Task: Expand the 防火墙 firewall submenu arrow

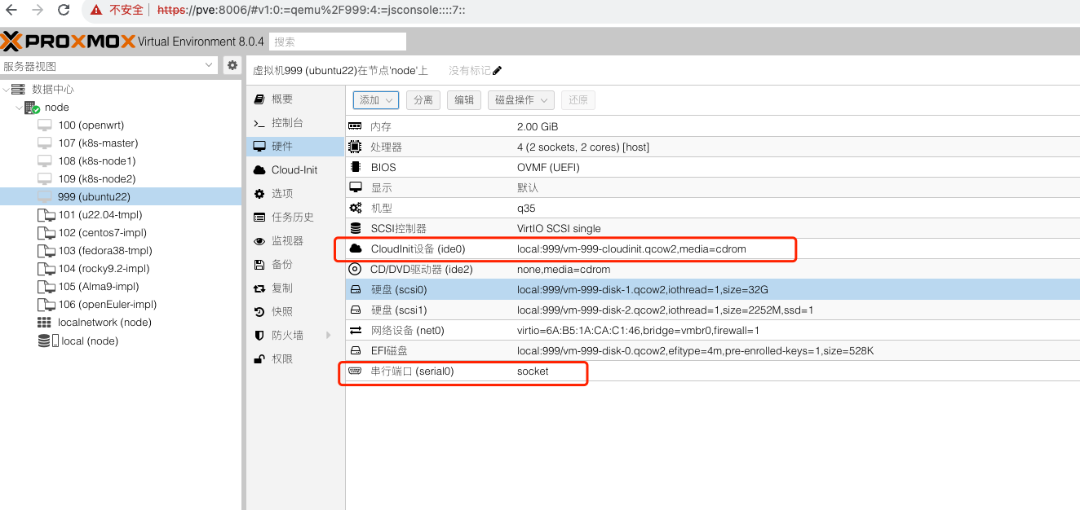Action: point(329,335)
